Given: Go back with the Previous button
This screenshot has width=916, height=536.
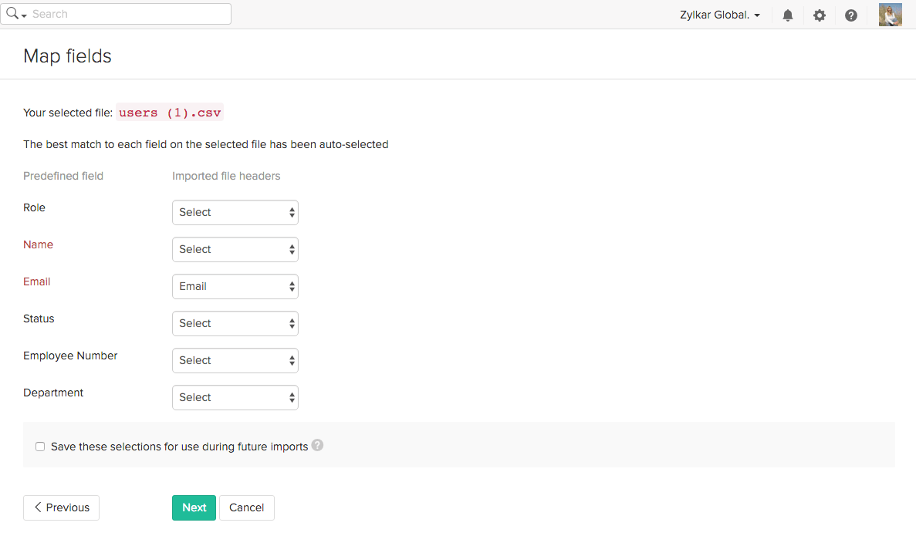Looking at the screenshot, I should [61, 507].
